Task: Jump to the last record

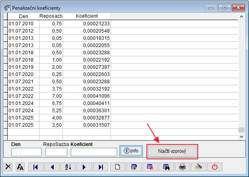Action: click(100, 167)
